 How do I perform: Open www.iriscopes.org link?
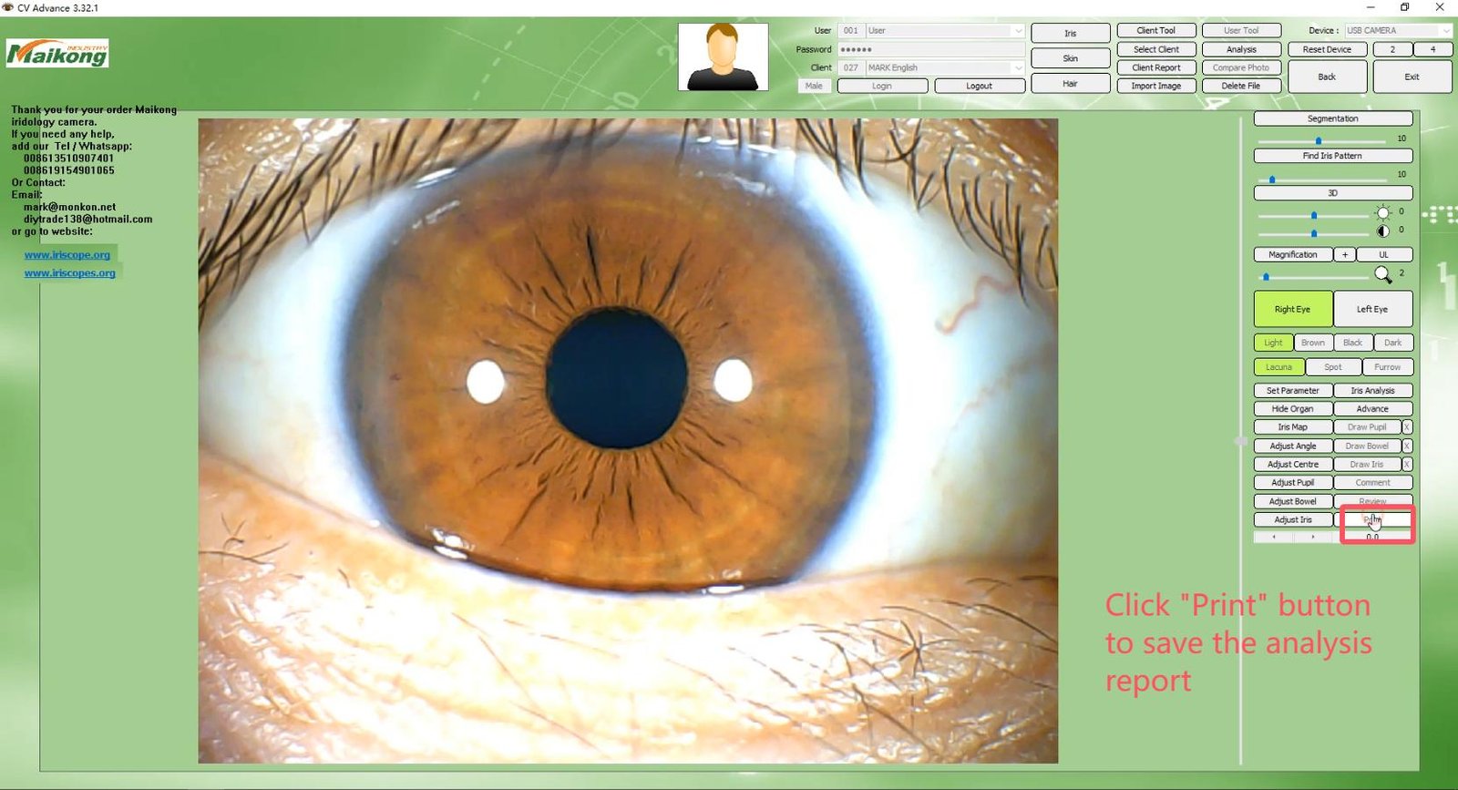tap(70, 272)
